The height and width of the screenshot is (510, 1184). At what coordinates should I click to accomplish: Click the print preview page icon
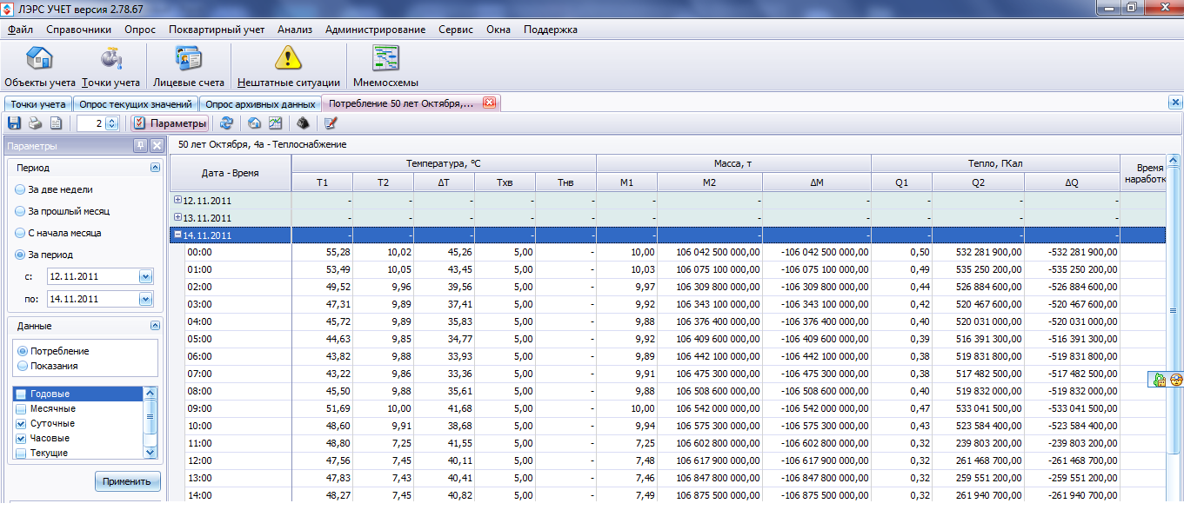56,123
